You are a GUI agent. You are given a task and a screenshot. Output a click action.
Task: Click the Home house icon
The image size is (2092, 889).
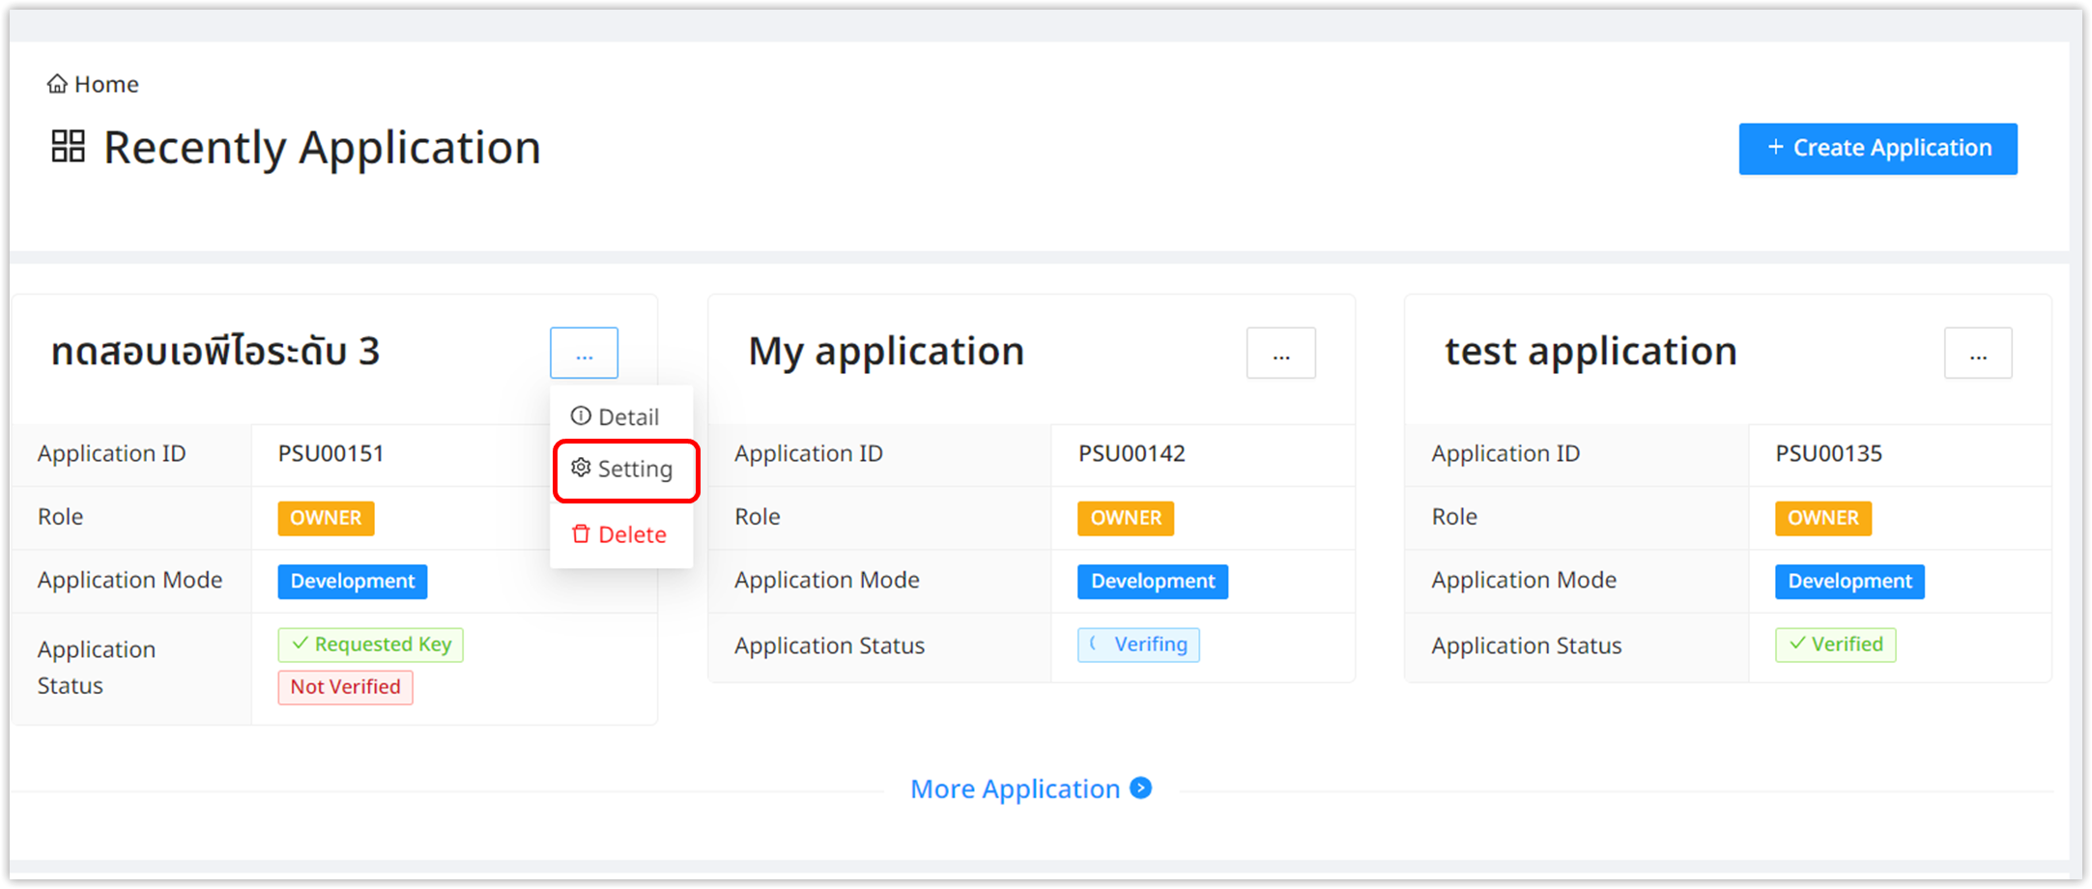tap(57, 84)
